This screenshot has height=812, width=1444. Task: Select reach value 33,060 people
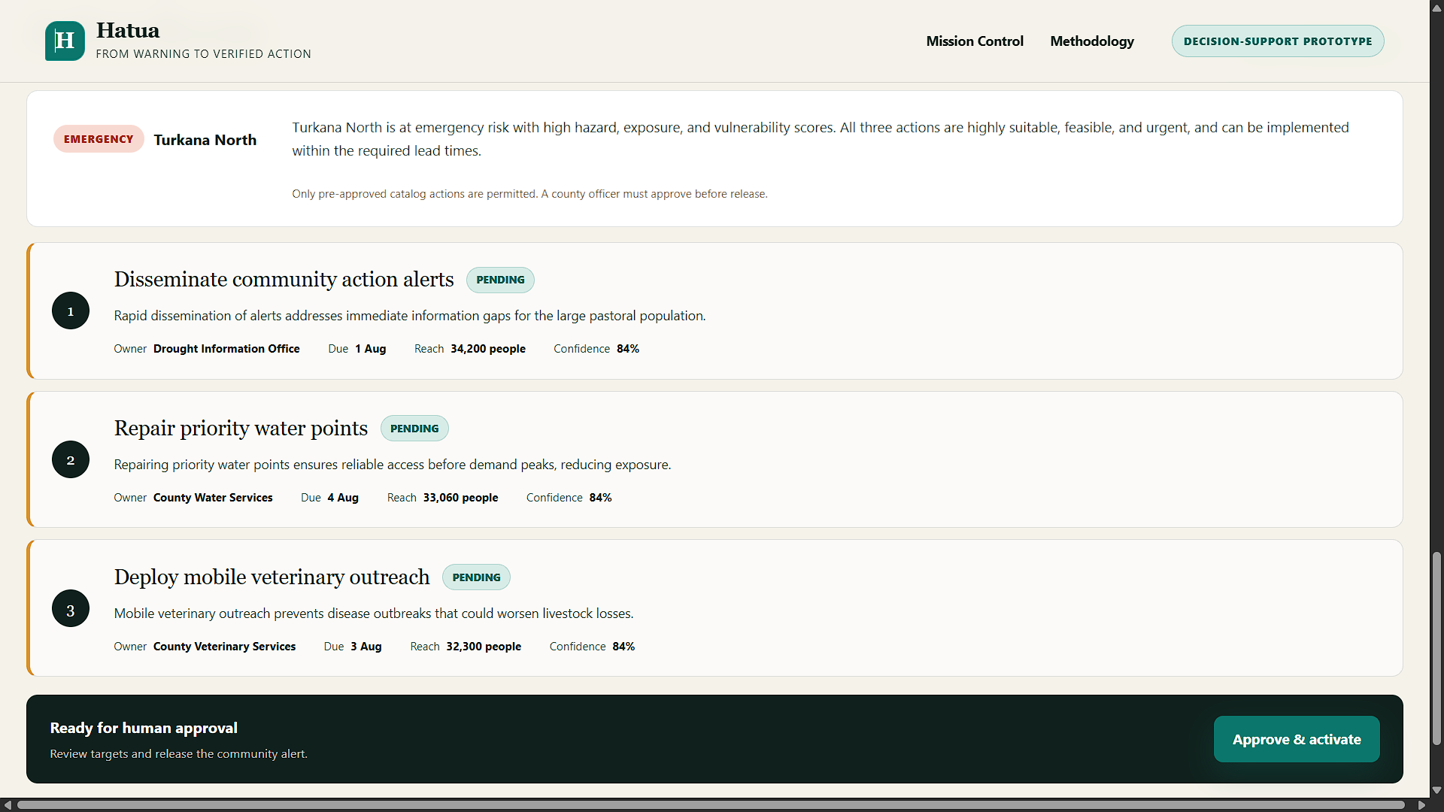point(460,498)
